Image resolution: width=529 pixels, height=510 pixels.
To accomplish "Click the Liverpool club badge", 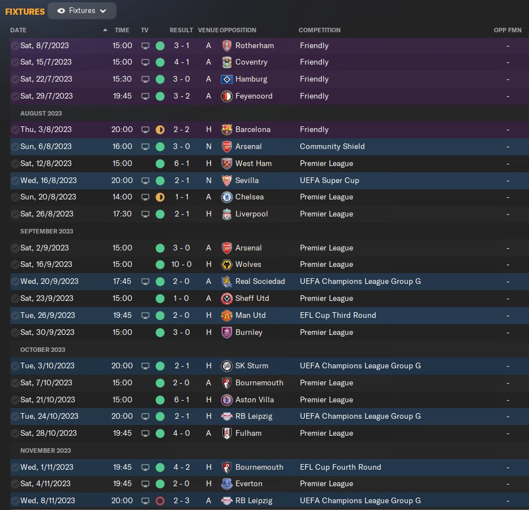I will pos(227,214).
